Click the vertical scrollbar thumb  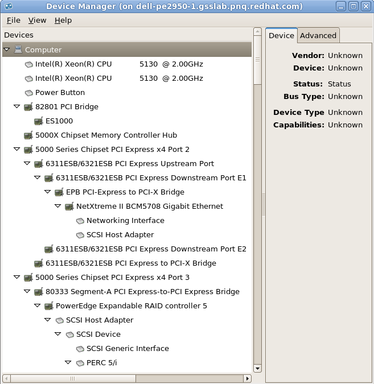[x=257, y=60]
